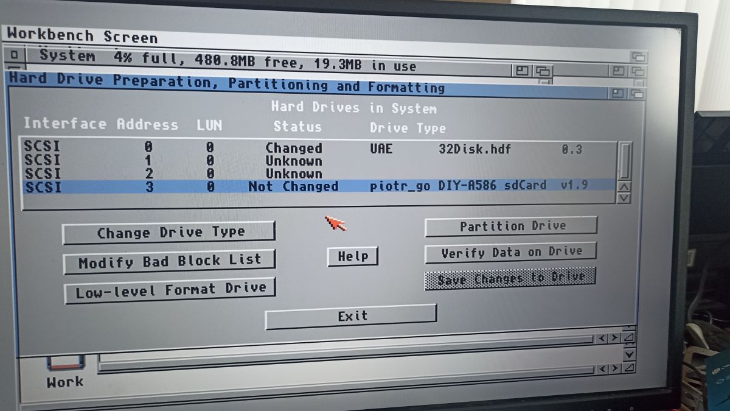The image size is (730, 411).
Task: Click the Interface column header
Action: 64,124
